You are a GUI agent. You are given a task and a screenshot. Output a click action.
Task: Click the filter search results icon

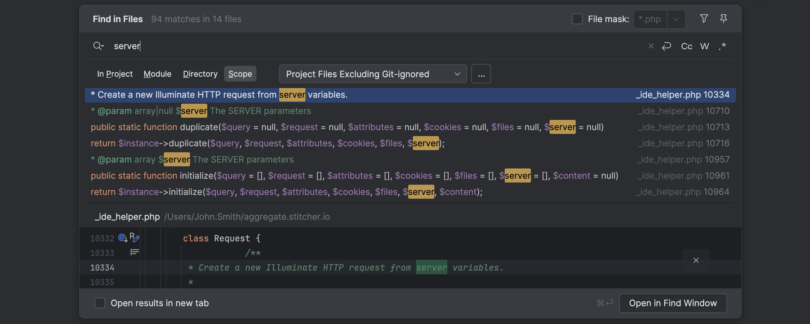(x=704, y=19)
